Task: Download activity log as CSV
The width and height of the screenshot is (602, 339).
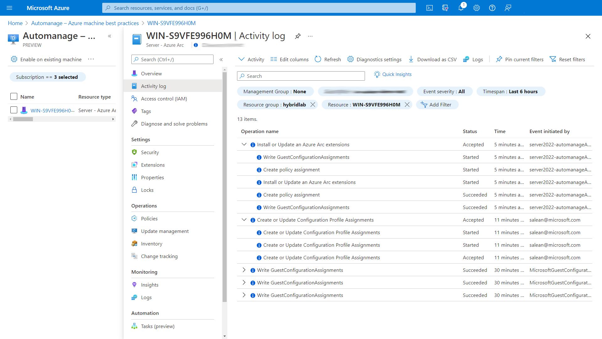Action: point(433,59)
